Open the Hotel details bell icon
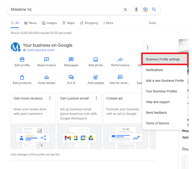Viewport: 192px width, 169px height. tap(47, 77)
